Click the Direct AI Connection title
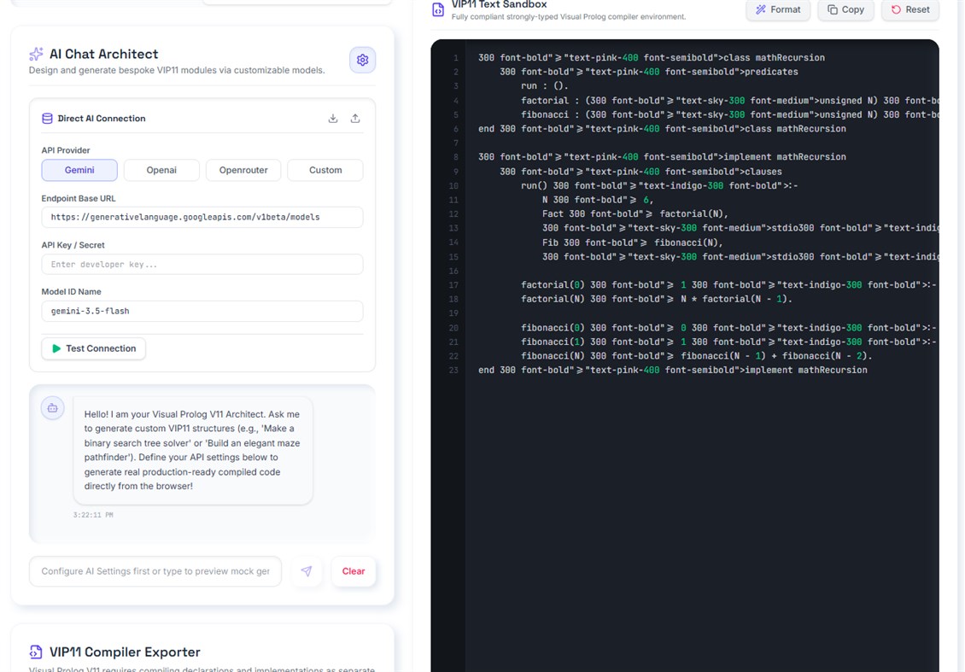 click(102, 118)
